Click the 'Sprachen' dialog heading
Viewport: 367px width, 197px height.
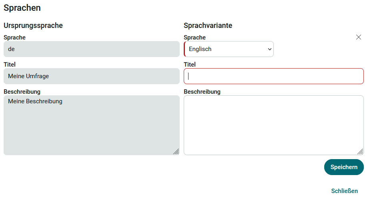pos(22,8)
